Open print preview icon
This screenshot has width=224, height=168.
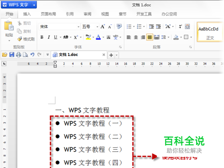(x=26, y=55)
